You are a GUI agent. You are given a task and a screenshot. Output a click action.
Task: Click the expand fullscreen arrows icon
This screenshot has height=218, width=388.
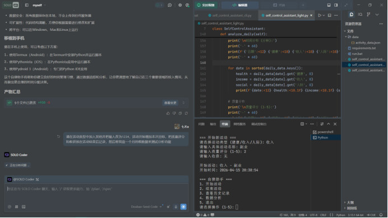point(346,5)
